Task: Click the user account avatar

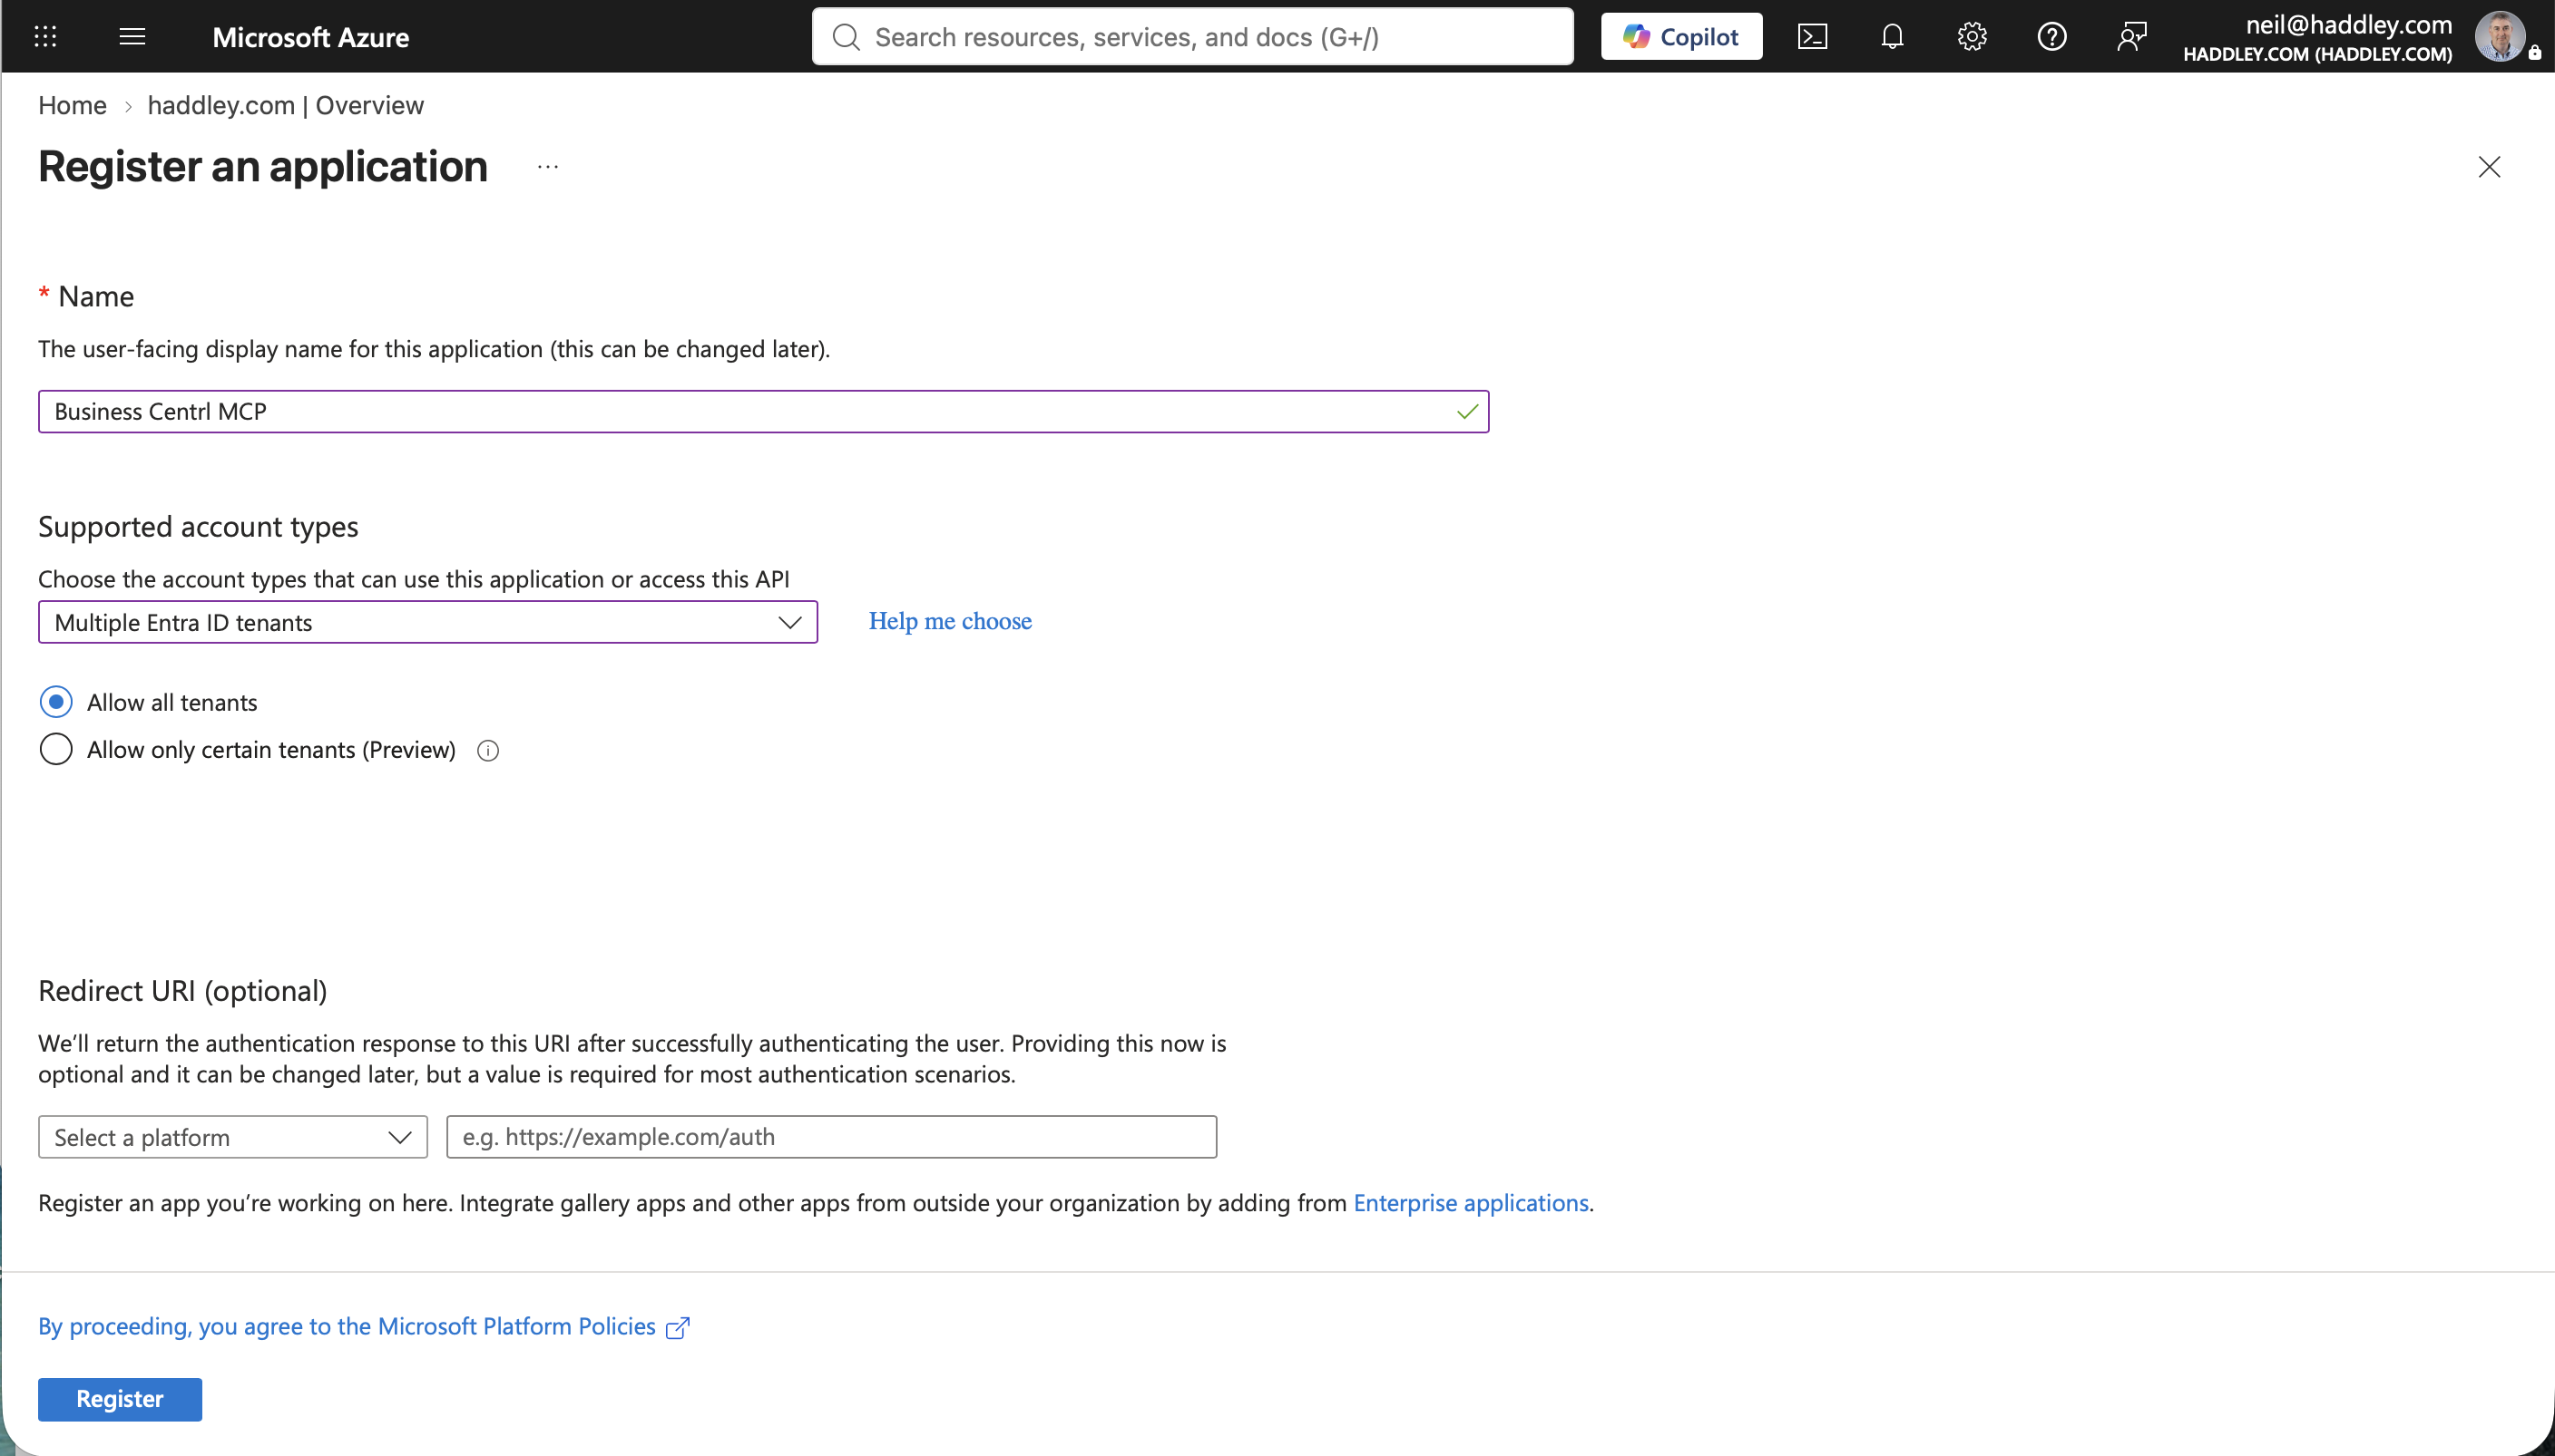Action: pyautogui.click(x=2499, y=37)
